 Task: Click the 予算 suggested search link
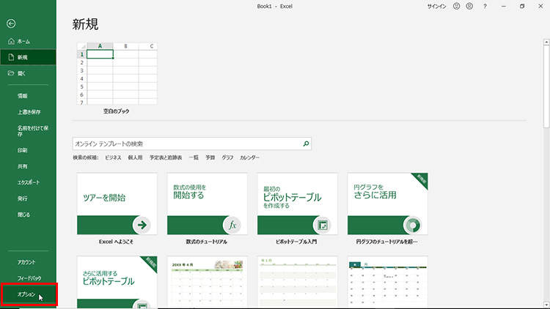(x=210, y=157)
